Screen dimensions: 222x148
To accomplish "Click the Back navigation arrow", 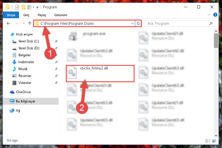I will pos(8,23).
